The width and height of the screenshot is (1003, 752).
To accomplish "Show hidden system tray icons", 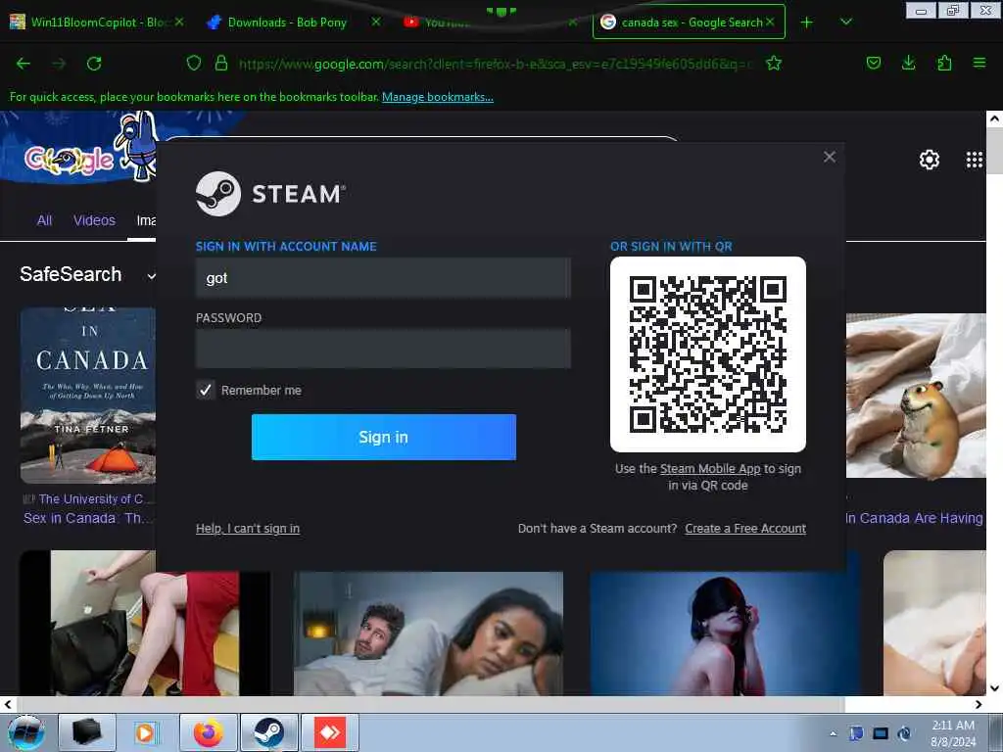I will click(833, 733).
